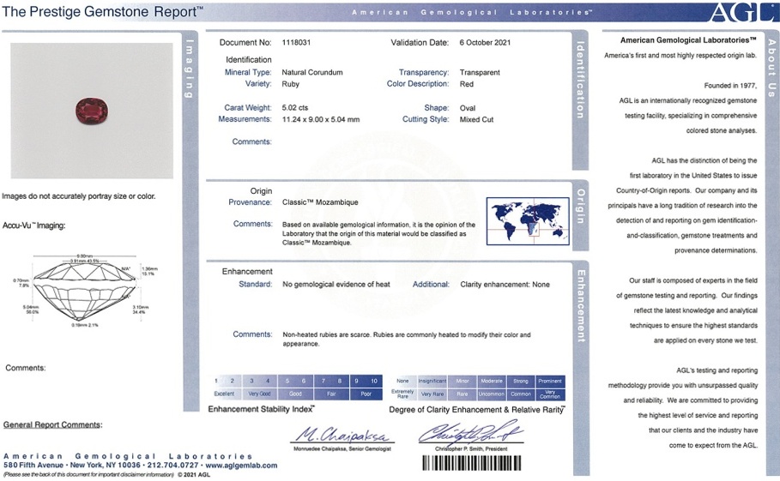Click the Natural Corundum mineral type value
Screen dimensions: 780x481
pyautogui.click(x=312, y=73)
